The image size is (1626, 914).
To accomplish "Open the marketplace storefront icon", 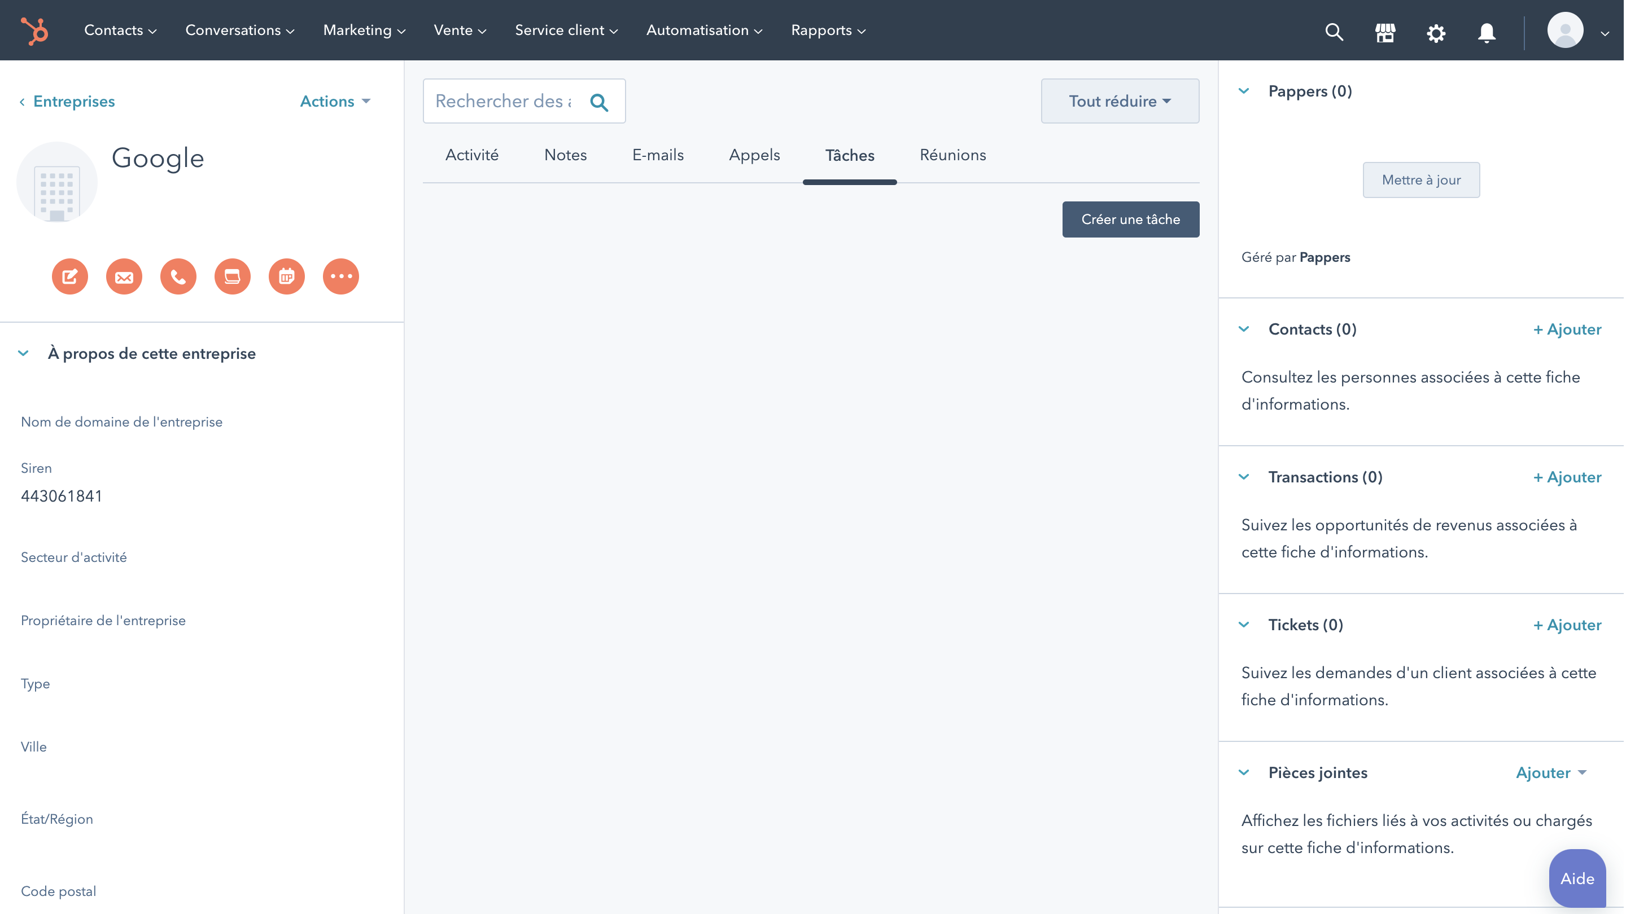I will click(1385, 32).
